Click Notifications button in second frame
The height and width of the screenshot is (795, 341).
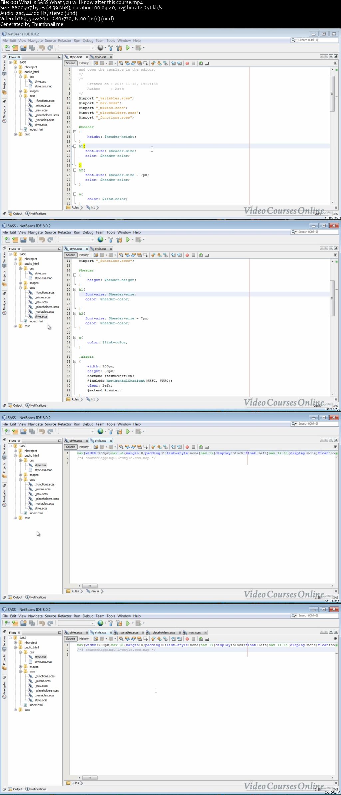[x=36, y=406]
